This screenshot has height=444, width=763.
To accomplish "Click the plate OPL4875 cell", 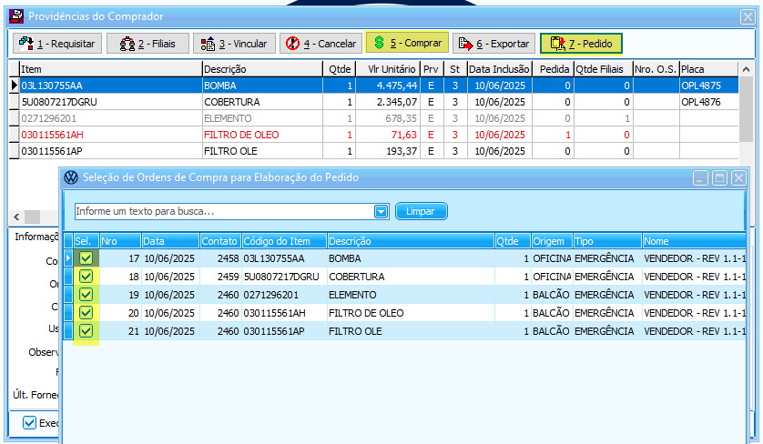I will coord(708,86).
